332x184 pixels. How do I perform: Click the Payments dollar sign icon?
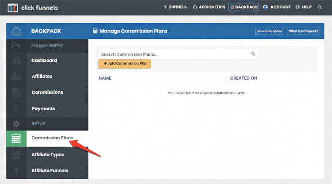[x=16, y=108]
